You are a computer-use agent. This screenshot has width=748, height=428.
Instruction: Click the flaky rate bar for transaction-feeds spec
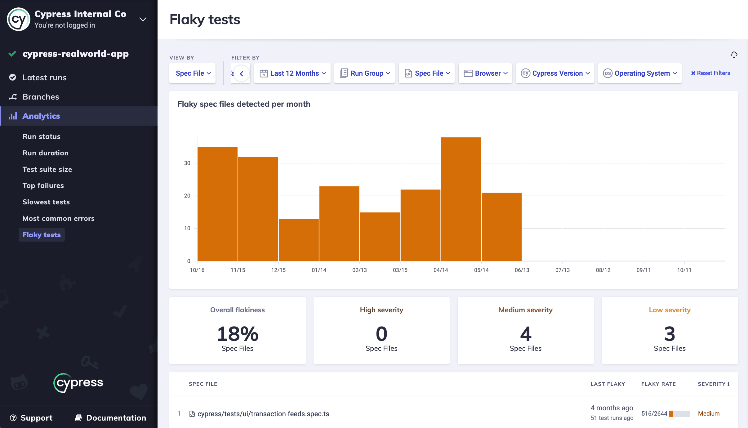point(679,414)
